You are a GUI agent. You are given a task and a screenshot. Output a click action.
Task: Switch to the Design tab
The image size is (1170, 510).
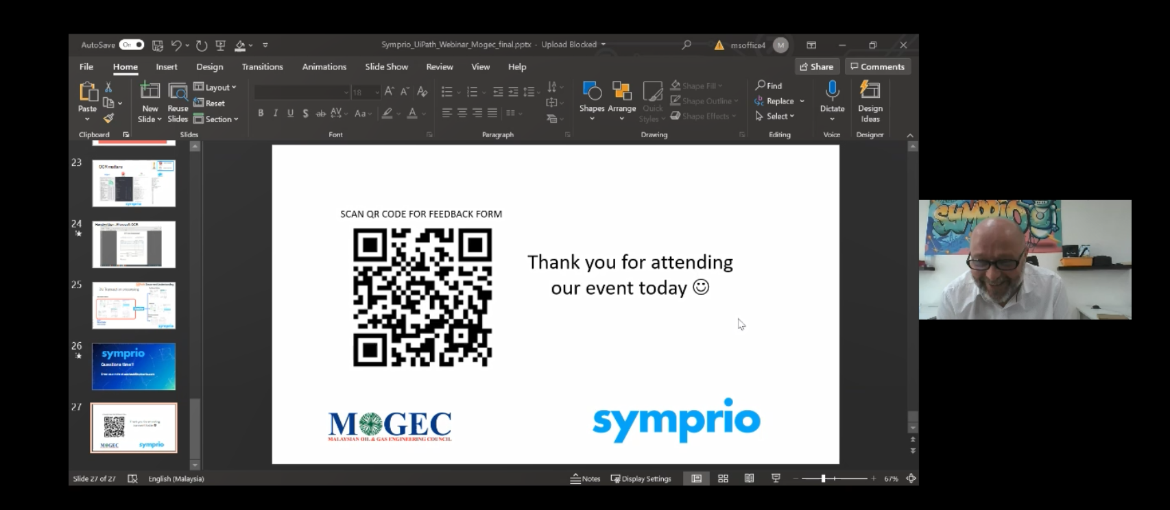[210, 66]
